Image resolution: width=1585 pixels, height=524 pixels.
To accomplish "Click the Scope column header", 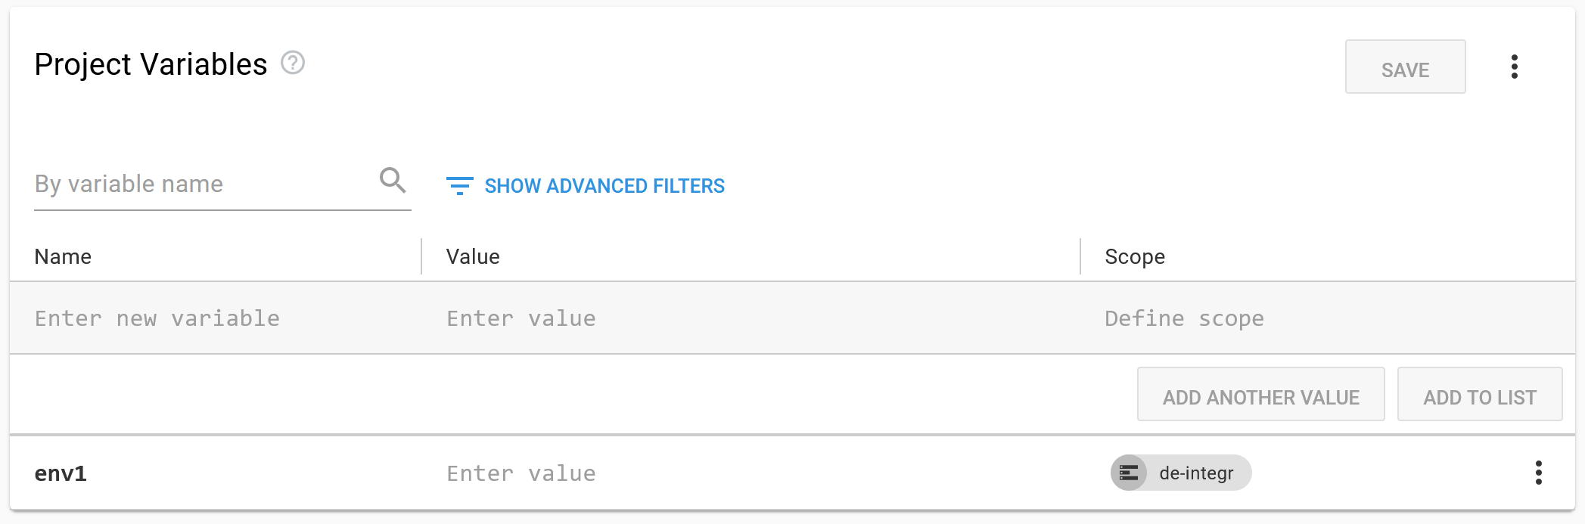I will pyautogui.click(x=1133, y=256).
